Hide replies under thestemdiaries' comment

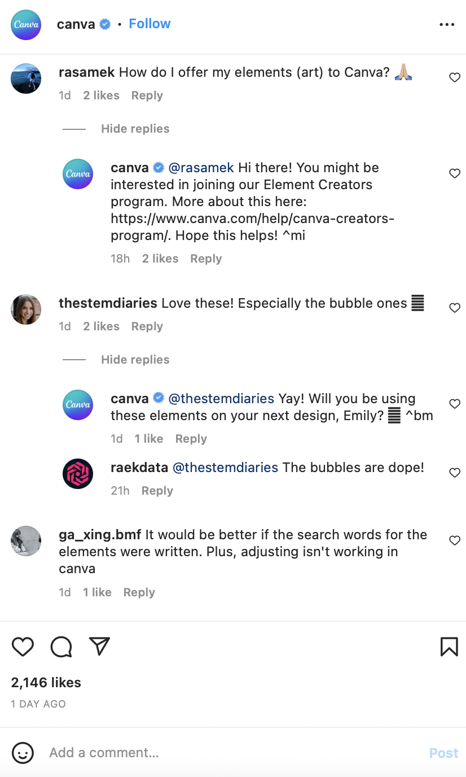click(135, 360)
